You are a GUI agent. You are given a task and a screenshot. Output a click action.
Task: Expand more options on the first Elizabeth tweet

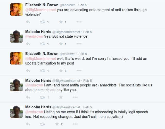pos(79,22)
